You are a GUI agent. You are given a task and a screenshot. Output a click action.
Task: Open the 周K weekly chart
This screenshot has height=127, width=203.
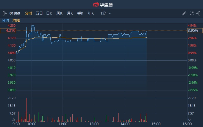(x=60, y=13)
